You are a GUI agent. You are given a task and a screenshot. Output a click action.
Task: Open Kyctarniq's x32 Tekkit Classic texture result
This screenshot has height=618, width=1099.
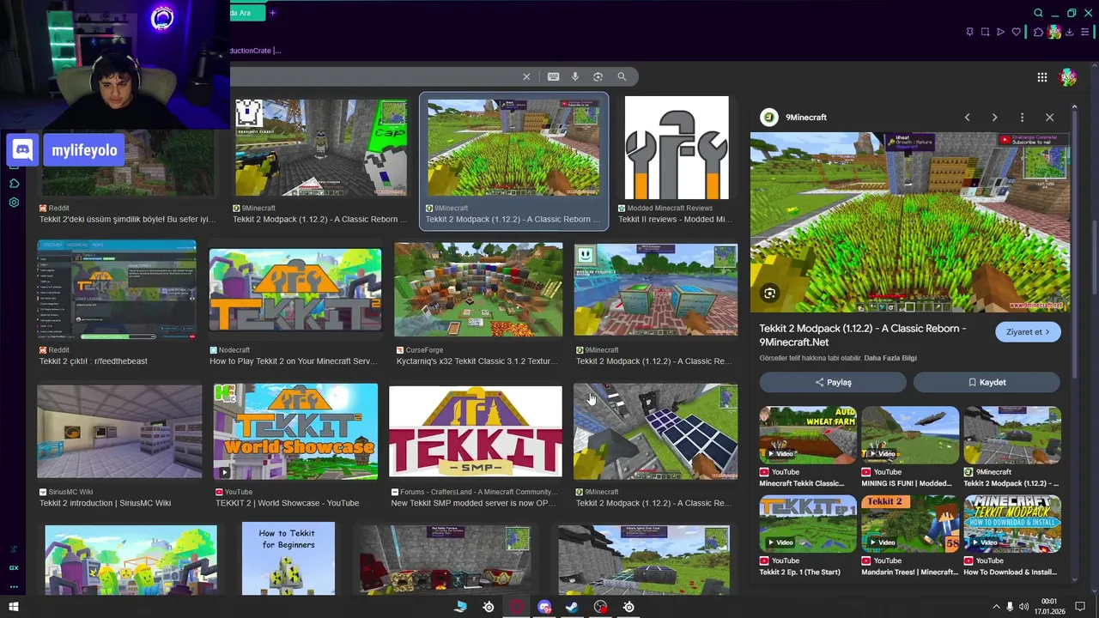(478, 289)
